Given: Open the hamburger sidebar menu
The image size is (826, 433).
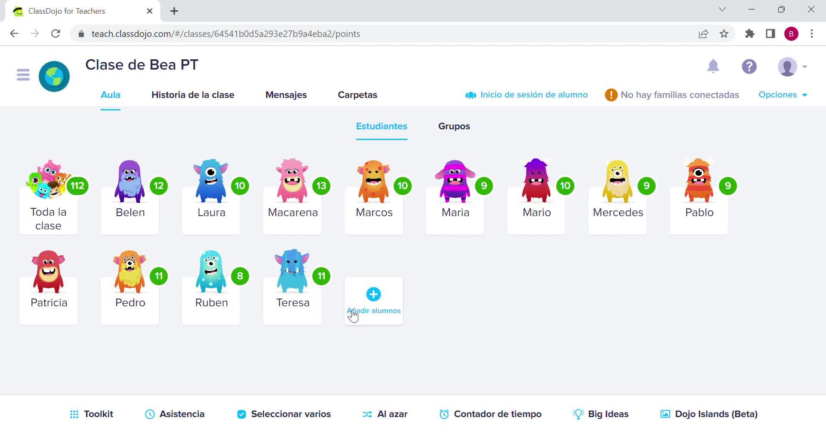Looking at the screenshot, I should tap(23, 75).
